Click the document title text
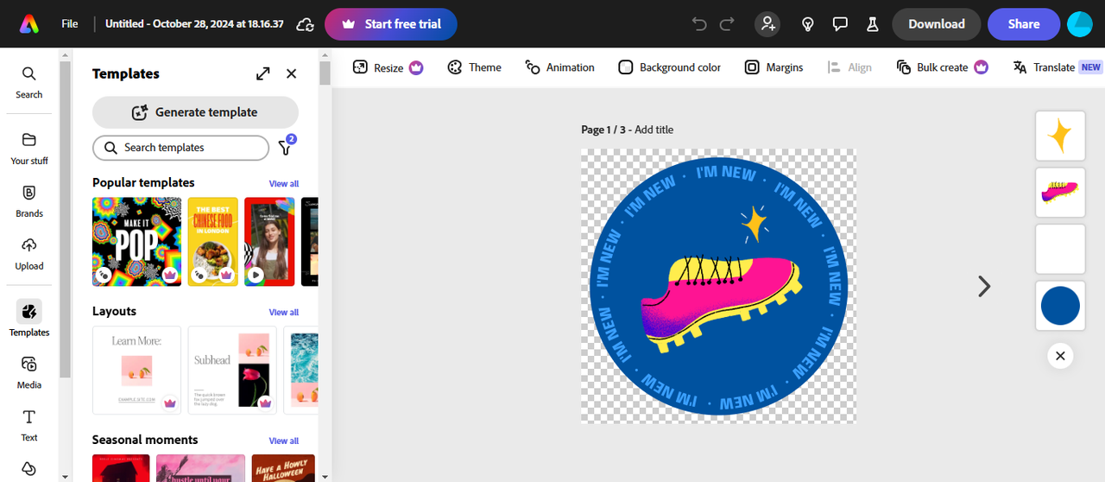This screenshot has height=482, width=1105. coord(194,24)
